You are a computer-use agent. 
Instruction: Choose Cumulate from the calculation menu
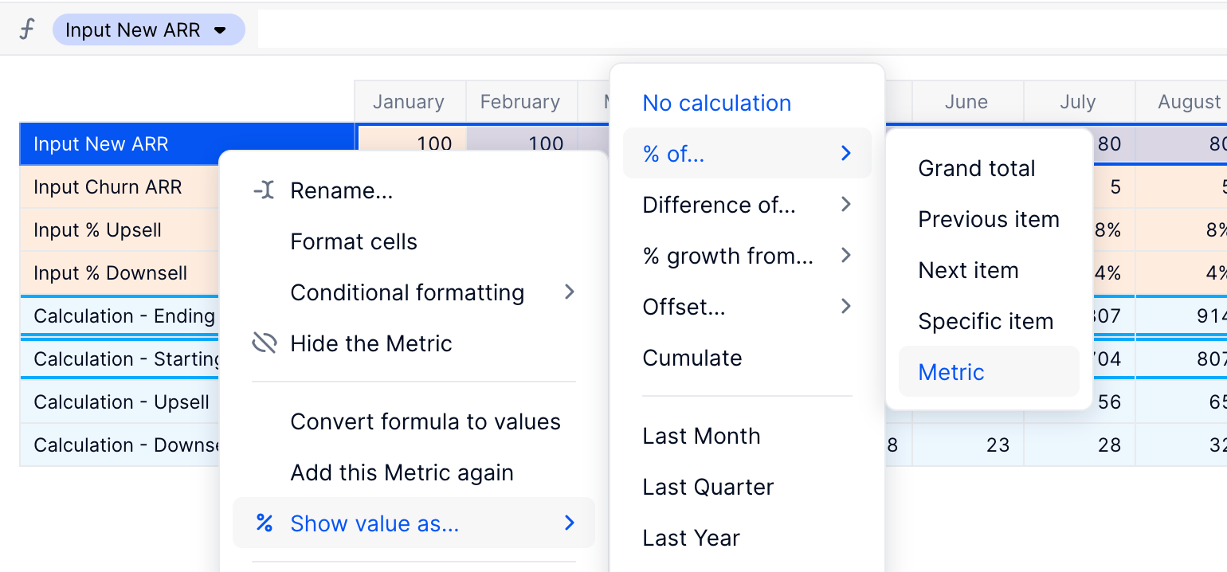click(x=692, y=358)
